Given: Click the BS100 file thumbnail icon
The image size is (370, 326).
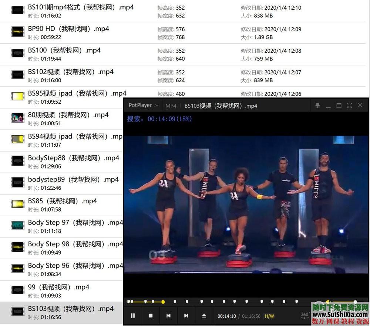Looking at the screenshot, I should point(17,53).
